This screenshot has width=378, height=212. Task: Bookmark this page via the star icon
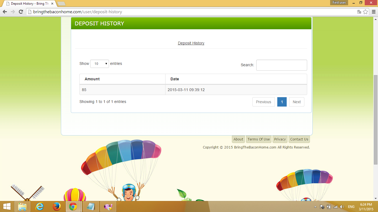click(x=366, y=12)
